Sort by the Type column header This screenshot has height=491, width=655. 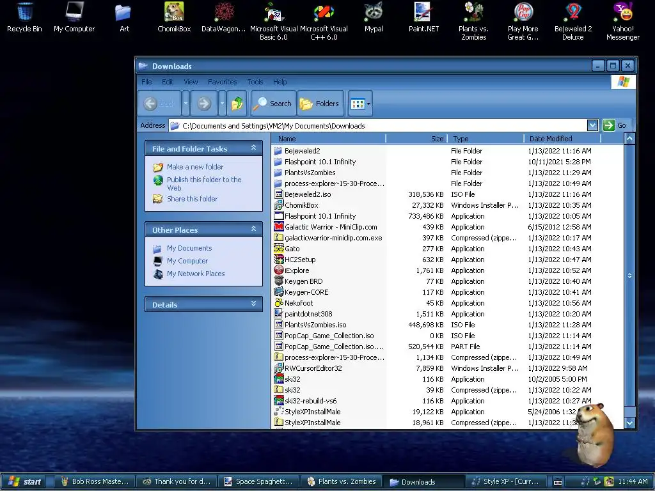tap(485, 139)
